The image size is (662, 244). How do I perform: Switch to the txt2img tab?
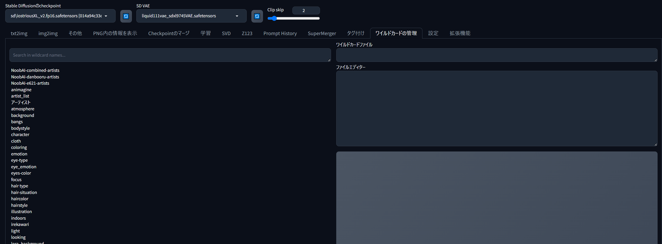click(x=19, y=33)
